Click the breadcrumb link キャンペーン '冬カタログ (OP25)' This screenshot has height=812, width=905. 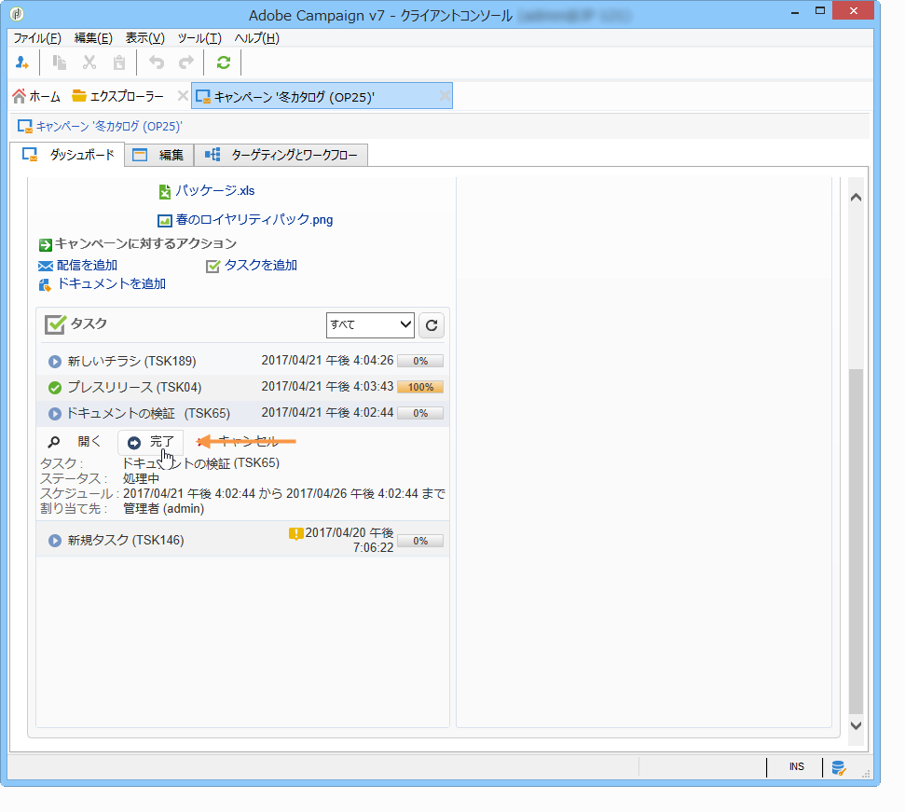coord(109,126)
